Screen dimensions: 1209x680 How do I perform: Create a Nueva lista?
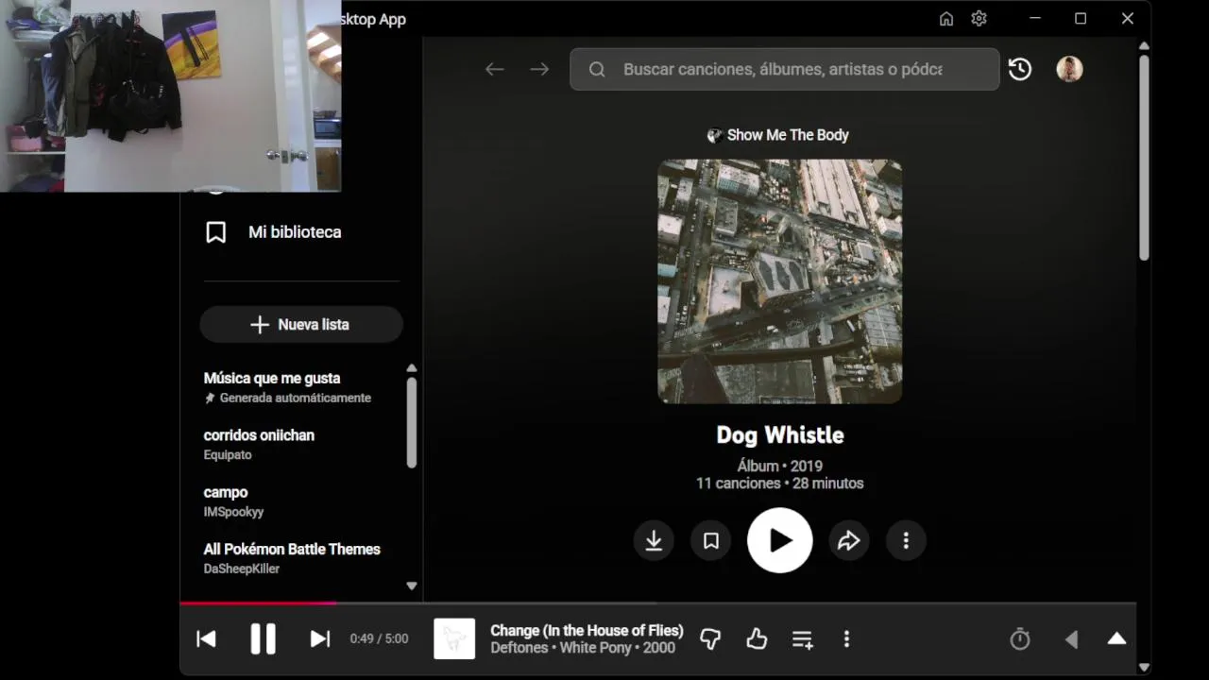(301, 324)
